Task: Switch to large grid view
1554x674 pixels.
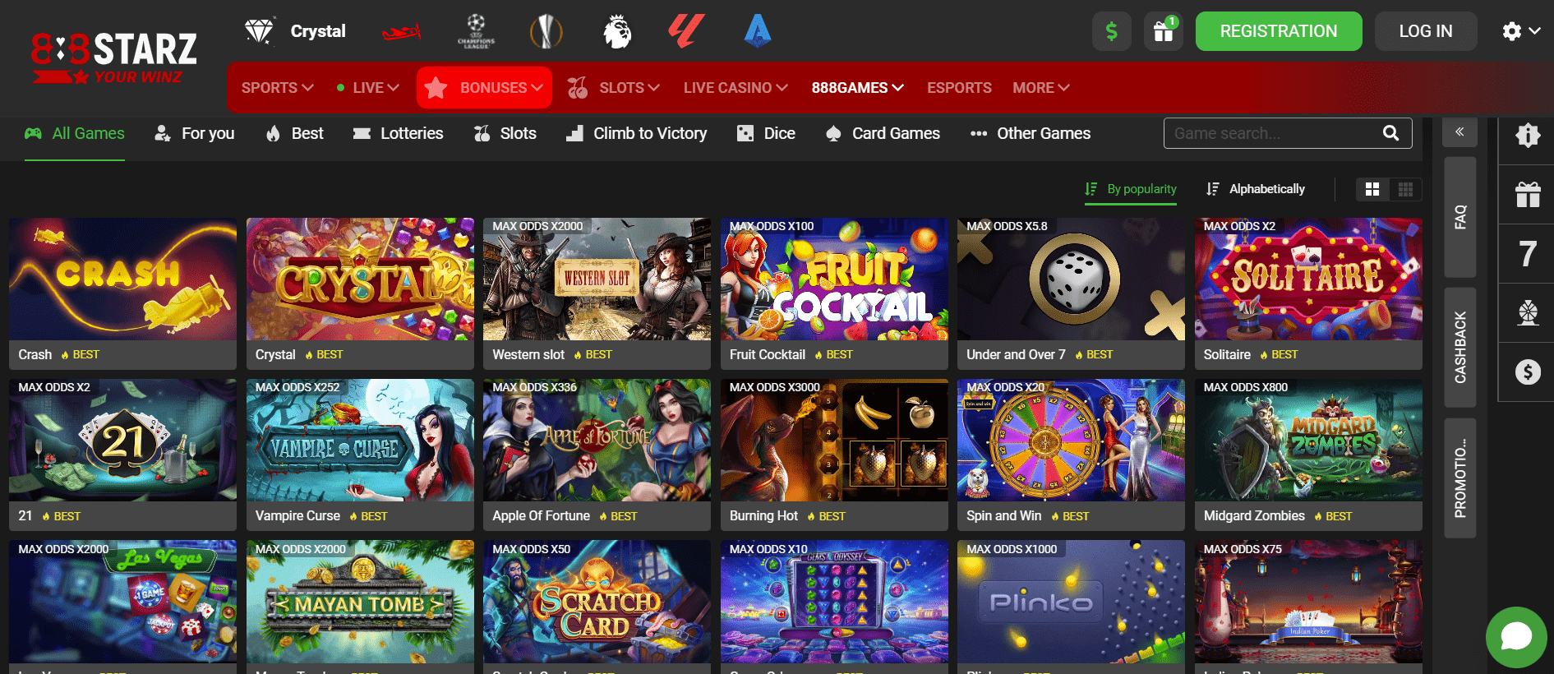Action: click(x=1372, y=189)
